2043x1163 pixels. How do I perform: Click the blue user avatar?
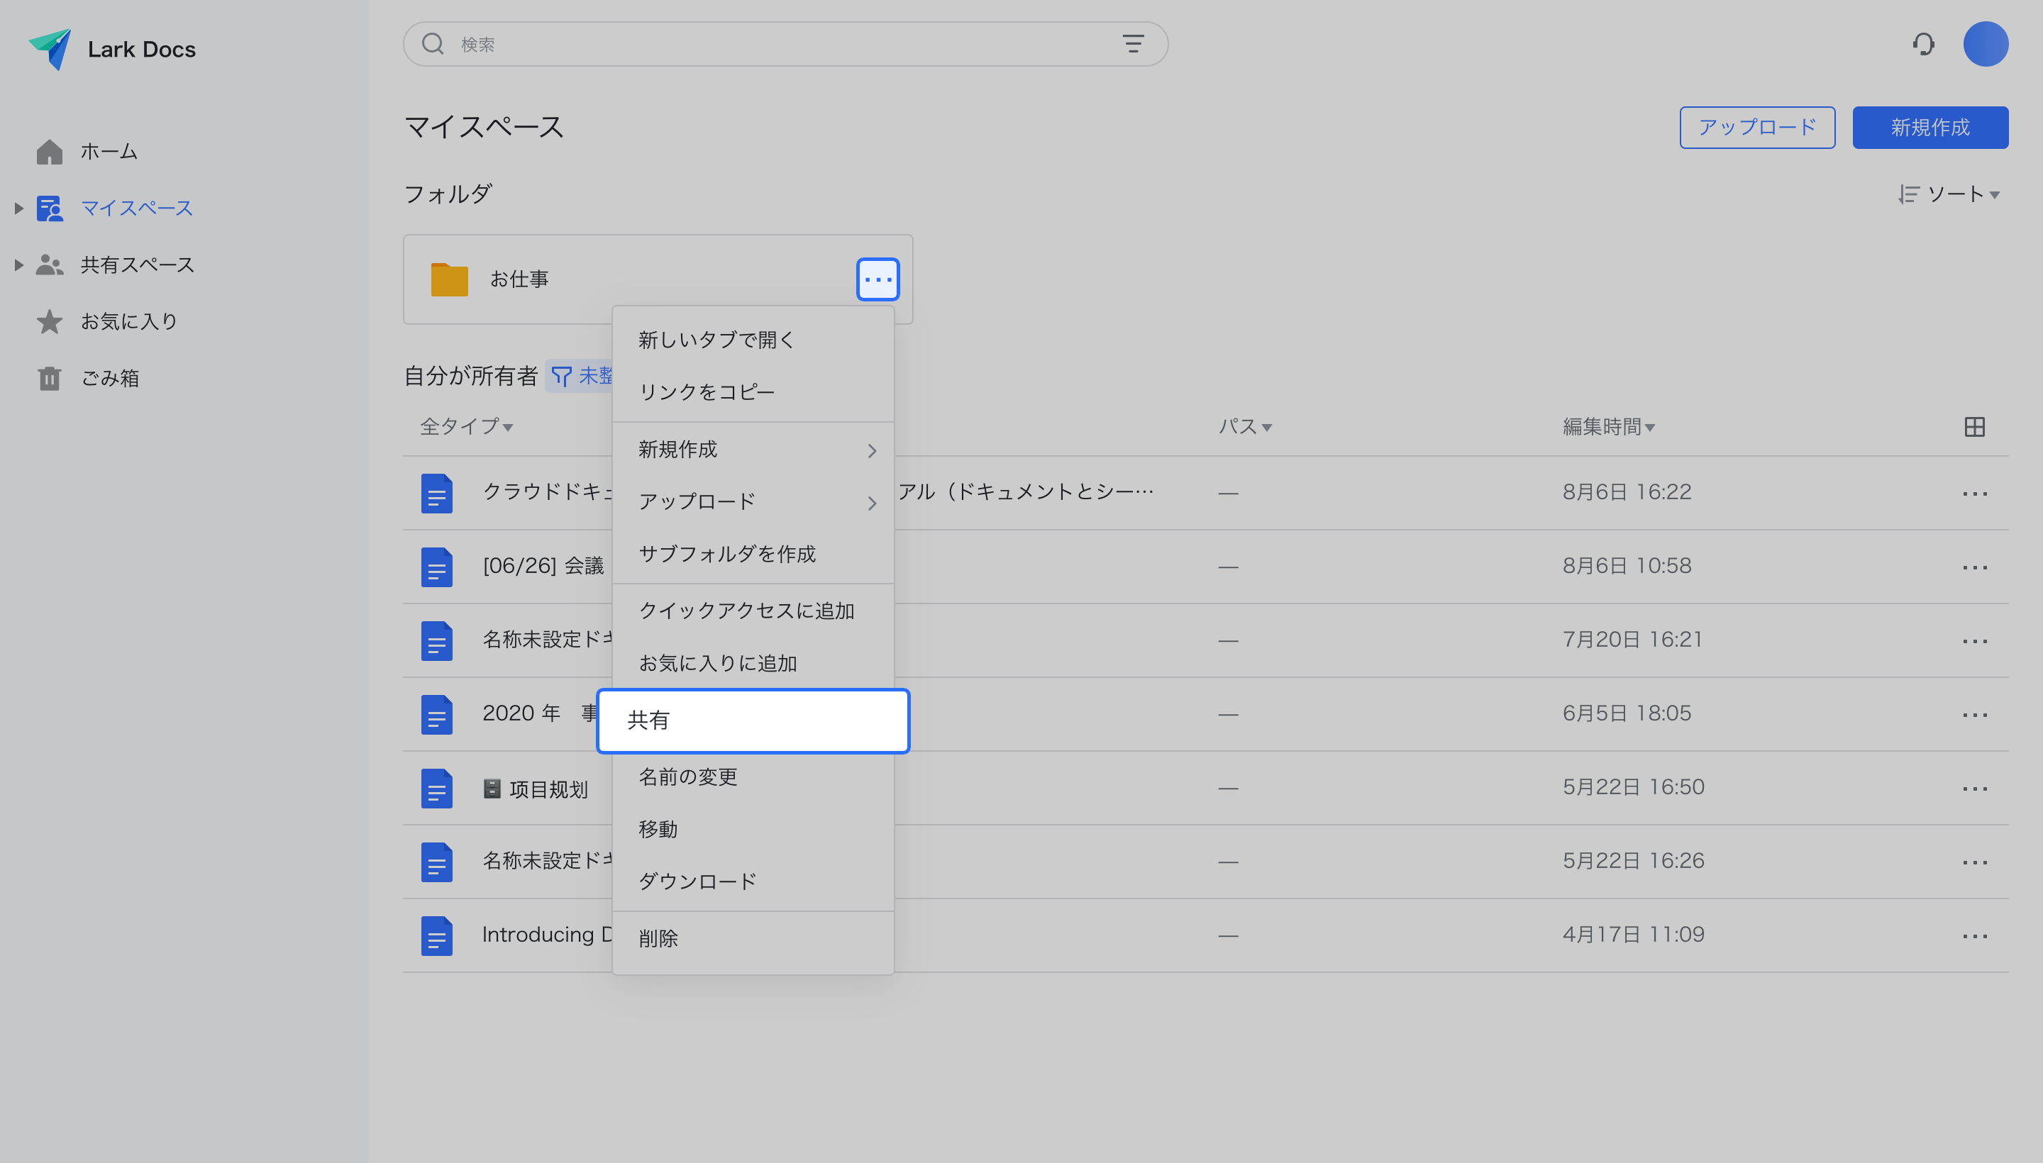click(x=1986, y=44)
